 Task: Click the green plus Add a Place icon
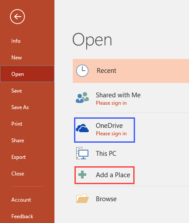[82, 175]
